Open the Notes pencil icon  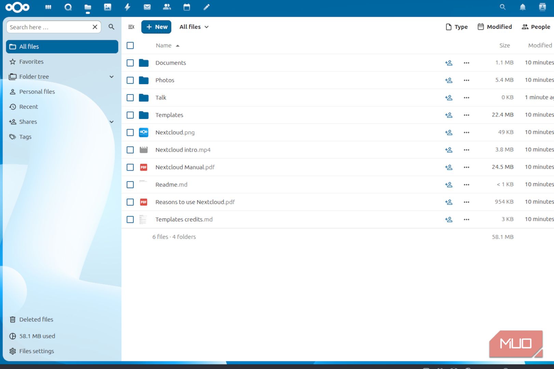tap(206, 7)
